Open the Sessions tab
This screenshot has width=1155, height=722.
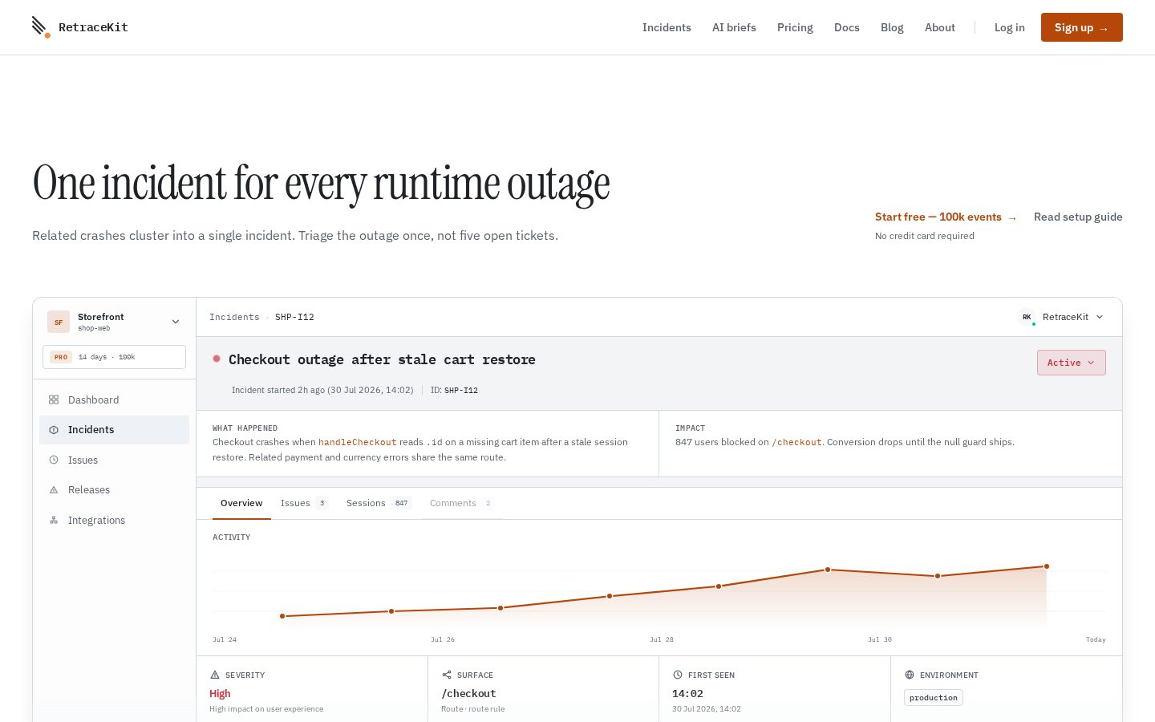(x=379, y=503)
